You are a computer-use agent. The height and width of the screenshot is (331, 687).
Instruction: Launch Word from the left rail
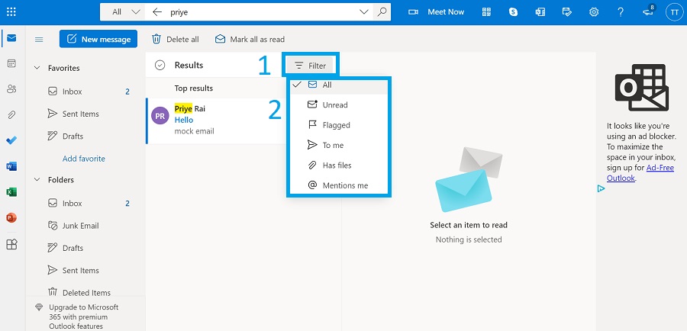point(11,166)
